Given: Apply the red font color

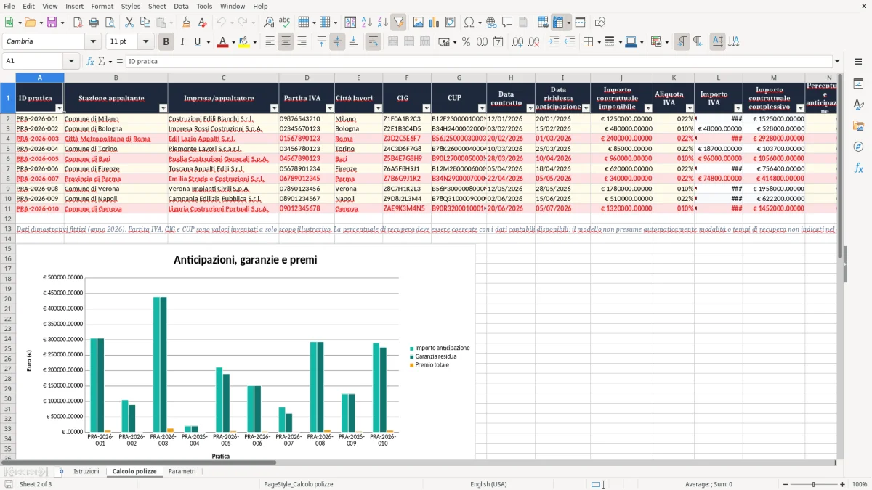Looking at the screenshot, I should [222, 42].
